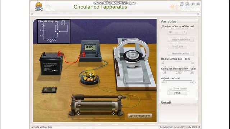Screen dimensions: 230x129
Task: Click the Insert Key button
Action: coord(177,46)
